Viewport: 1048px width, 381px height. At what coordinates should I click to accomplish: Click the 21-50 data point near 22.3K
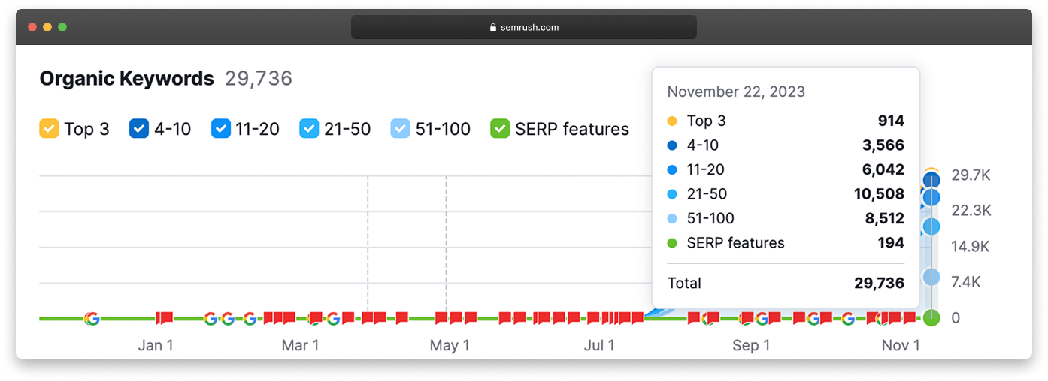[x=931, y=226]
